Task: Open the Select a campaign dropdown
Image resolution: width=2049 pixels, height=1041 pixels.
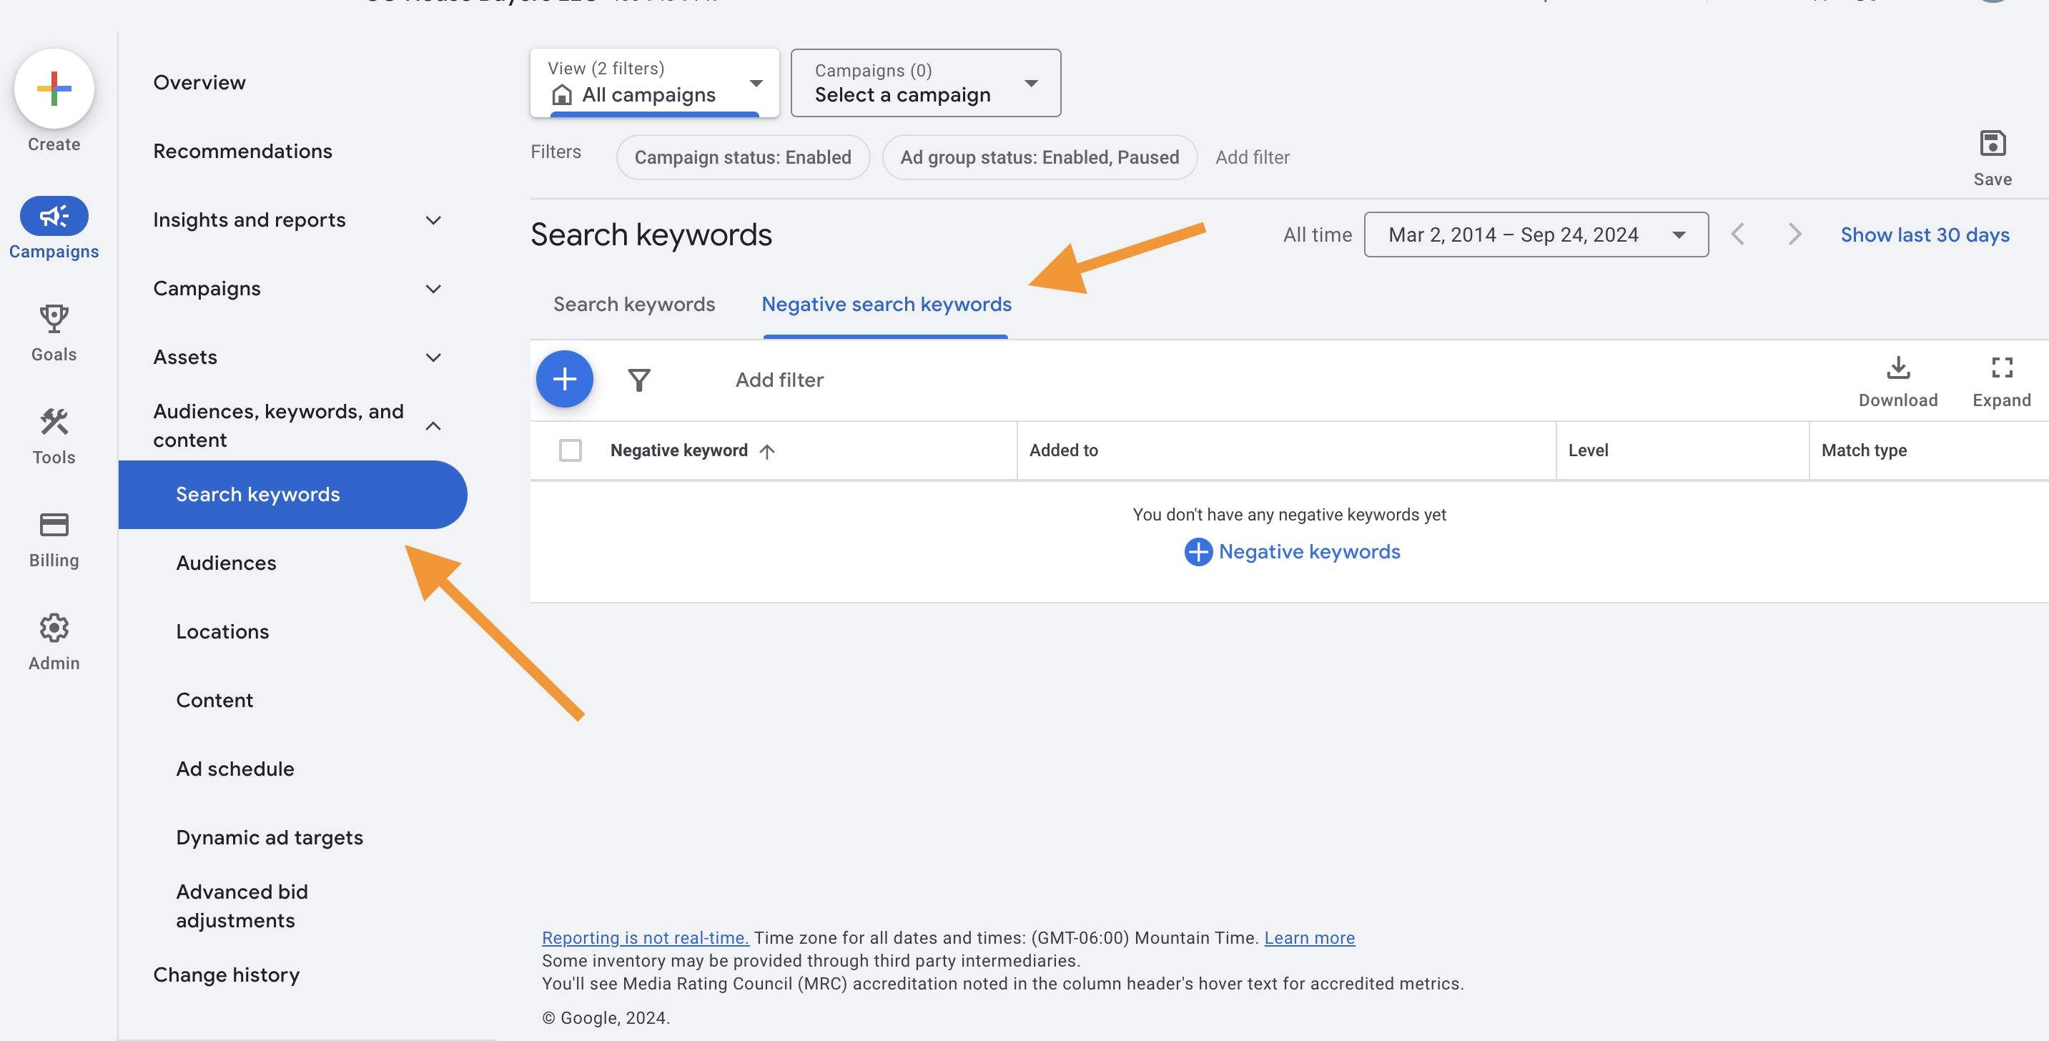Action: pos(926,83)
